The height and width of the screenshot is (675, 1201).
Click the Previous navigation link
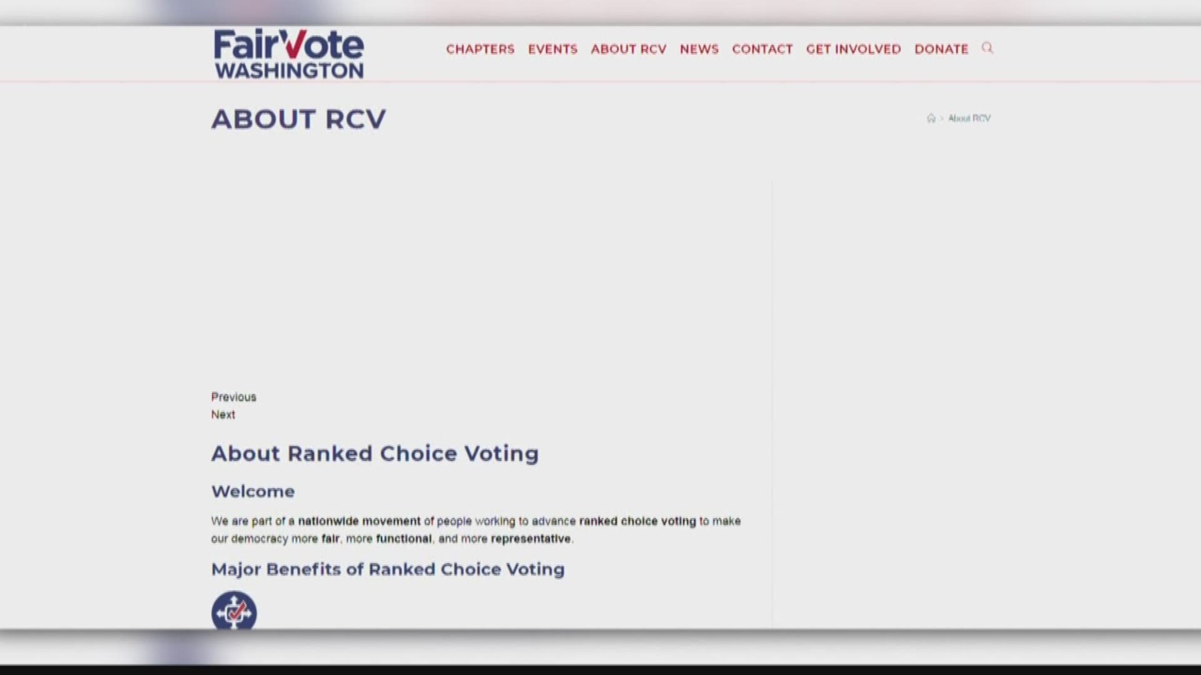(x=233, y=396)
